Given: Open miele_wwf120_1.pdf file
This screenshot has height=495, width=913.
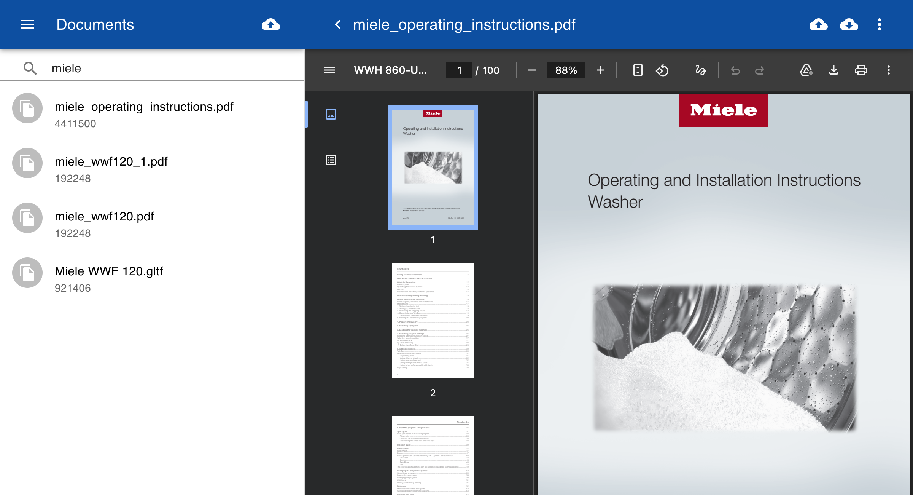Looking at the screenshot, I should click(152, 169).
